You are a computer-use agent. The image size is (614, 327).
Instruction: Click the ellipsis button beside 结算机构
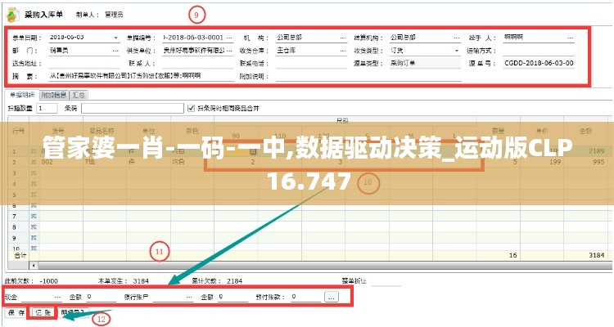pyautogui.click(x=457, y=38)
